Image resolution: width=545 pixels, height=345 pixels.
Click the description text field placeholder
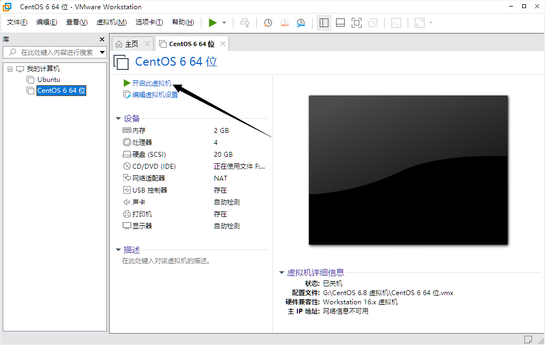tap(166, 261)
